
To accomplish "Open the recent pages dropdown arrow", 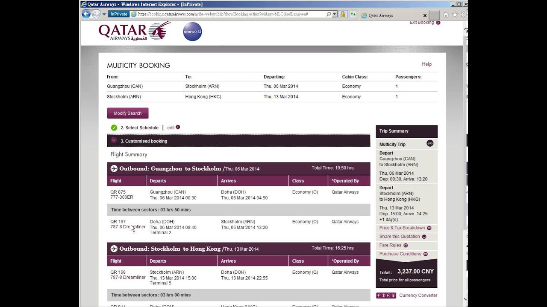I will coord(104,14).
